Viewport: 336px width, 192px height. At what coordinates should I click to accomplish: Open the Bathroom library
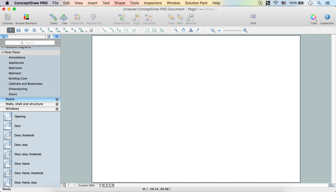click(x=15, y=68)
